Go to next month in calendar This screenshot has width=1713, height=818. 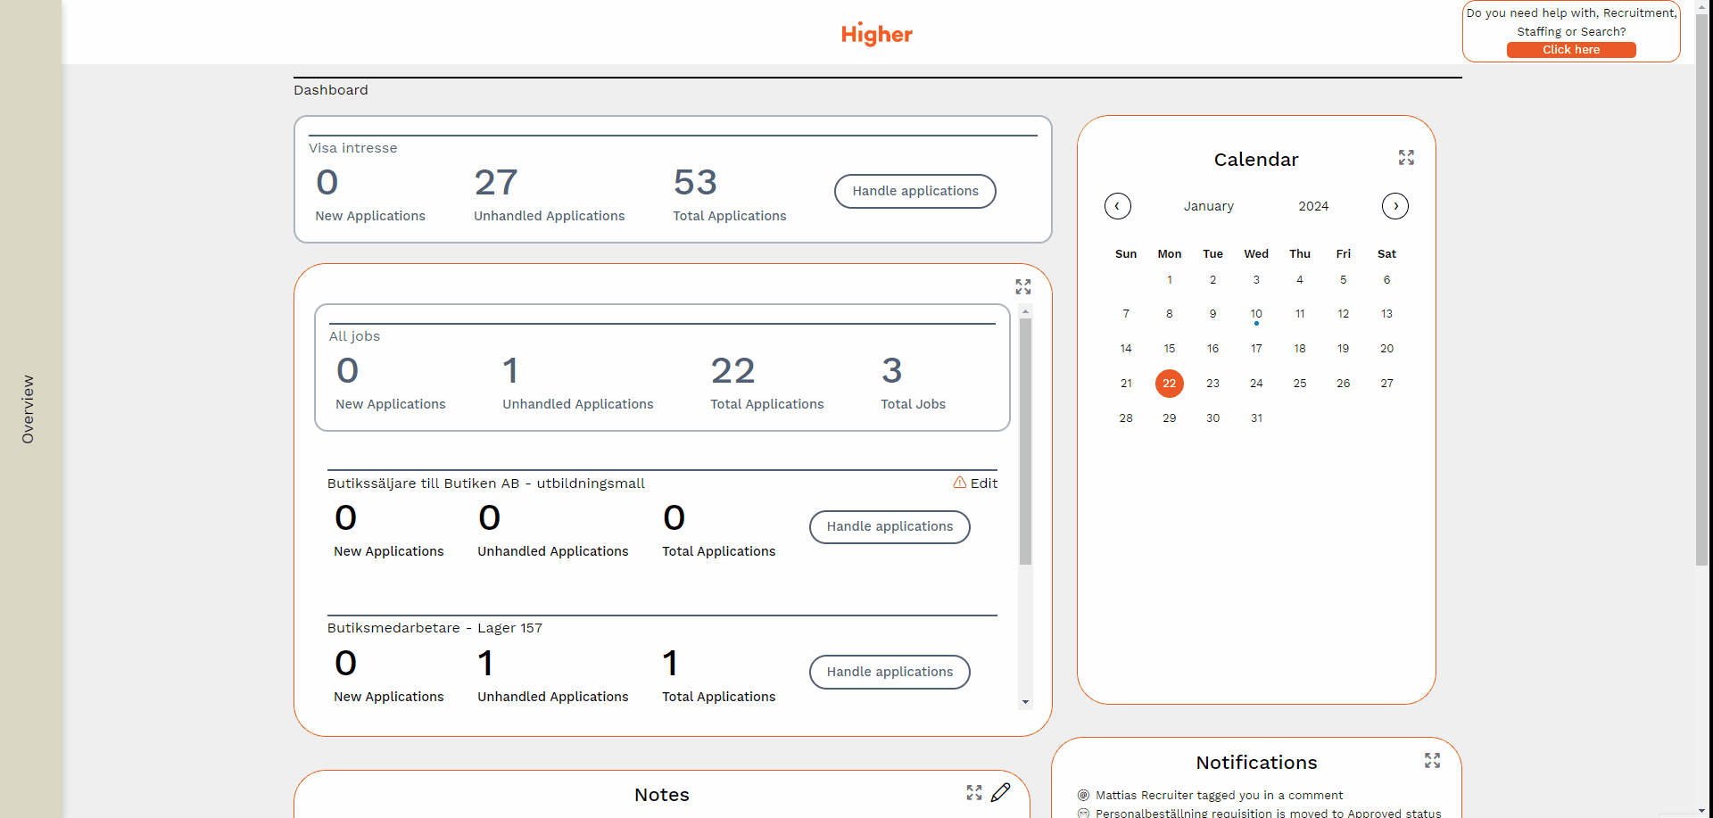(x=1394, y=206)
